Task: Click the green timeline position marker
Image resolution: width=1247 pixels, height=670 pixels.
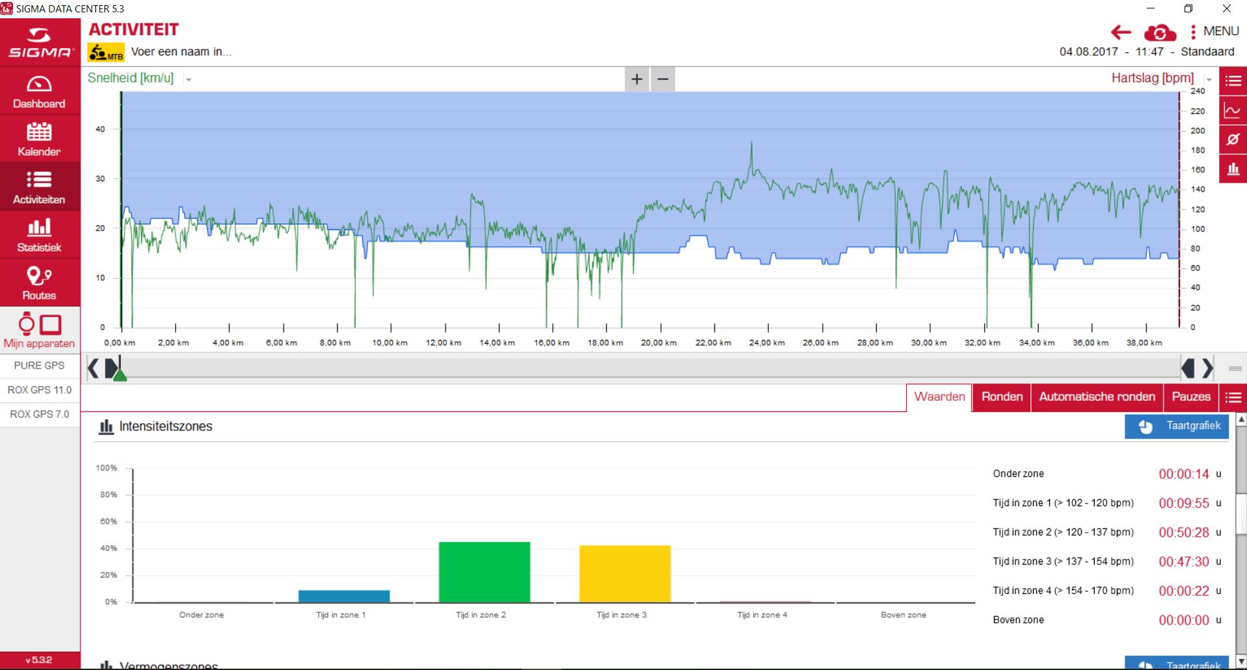Action: (120, 374)
